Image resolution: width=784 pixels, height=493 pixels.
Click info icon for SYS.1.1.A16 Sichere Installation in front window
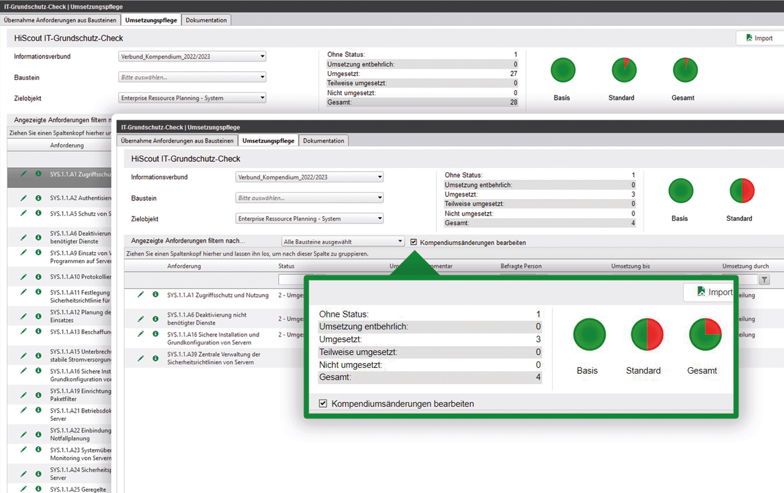click(x=156, y=334)
